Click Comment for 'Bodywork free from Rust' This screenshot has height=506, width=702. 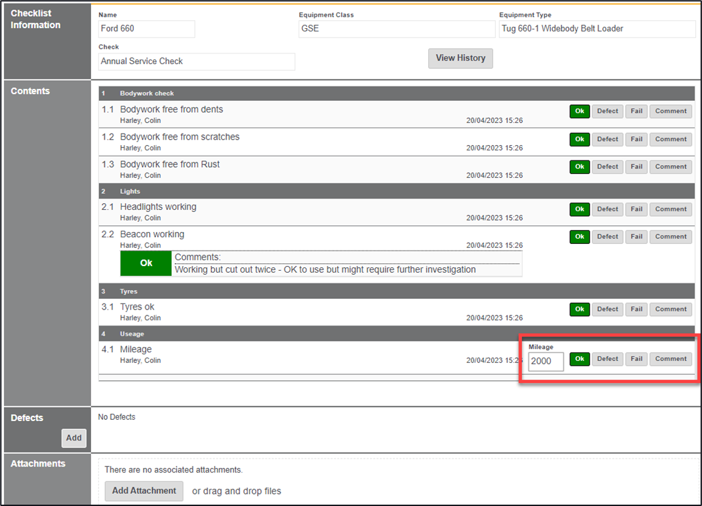671,166
